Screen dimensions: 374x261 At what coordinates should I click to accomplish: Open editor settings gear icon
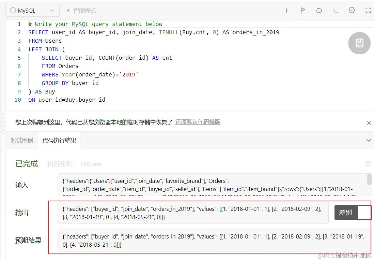(x=352, y=10)
